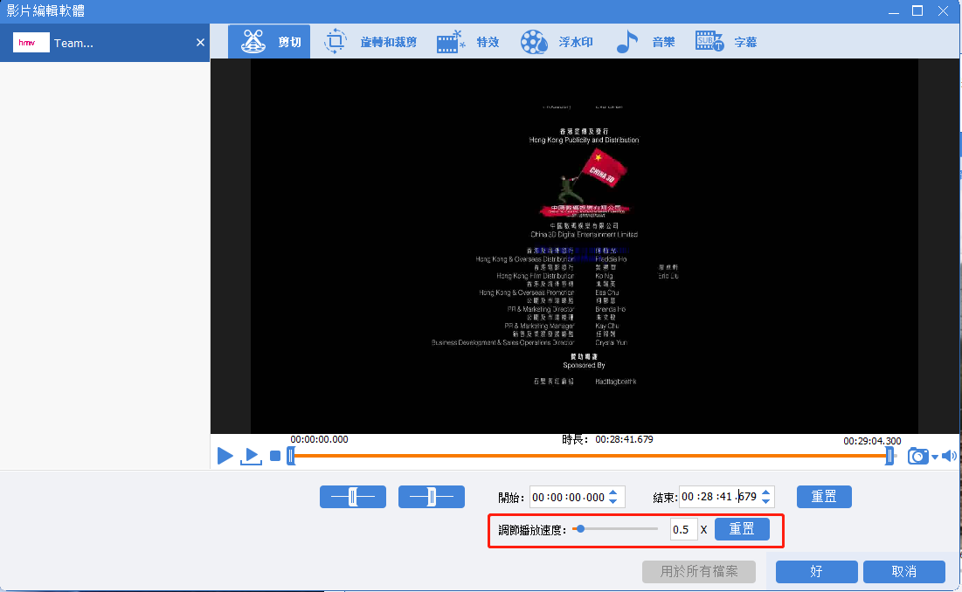Mute the volume speaker icon
The height and width of the screenshot is (592, 962).
(x=949, y=456)
